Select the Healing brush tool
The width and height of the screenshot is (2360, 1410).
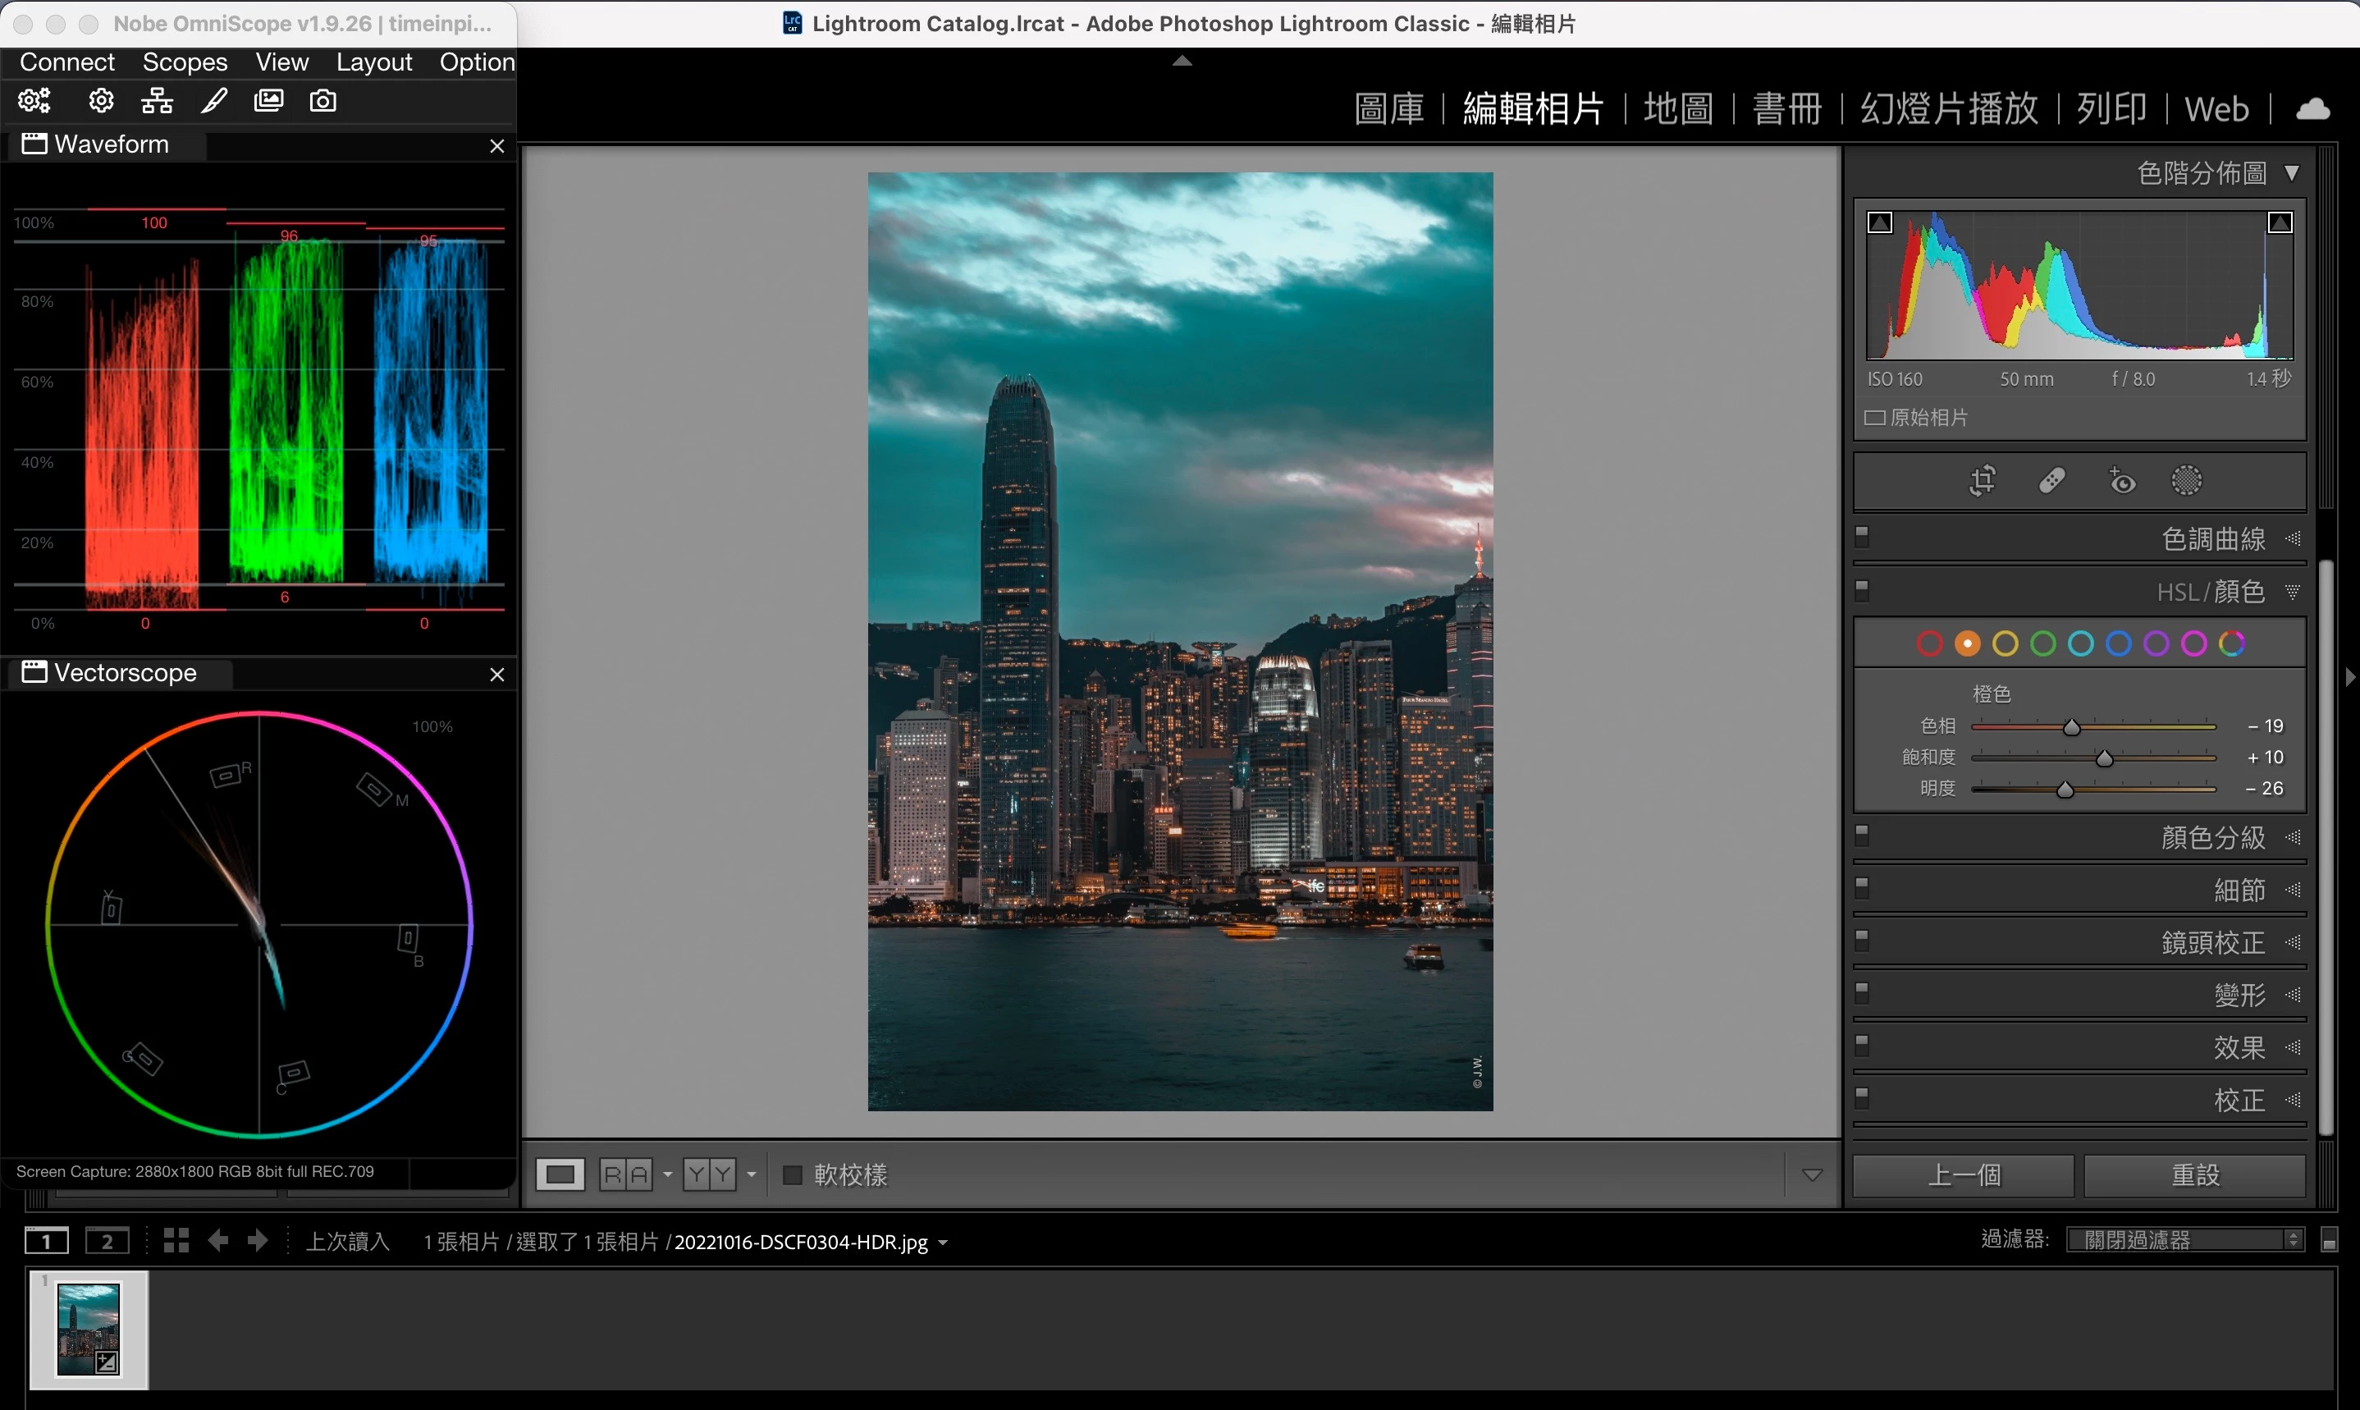(2051, 481)
